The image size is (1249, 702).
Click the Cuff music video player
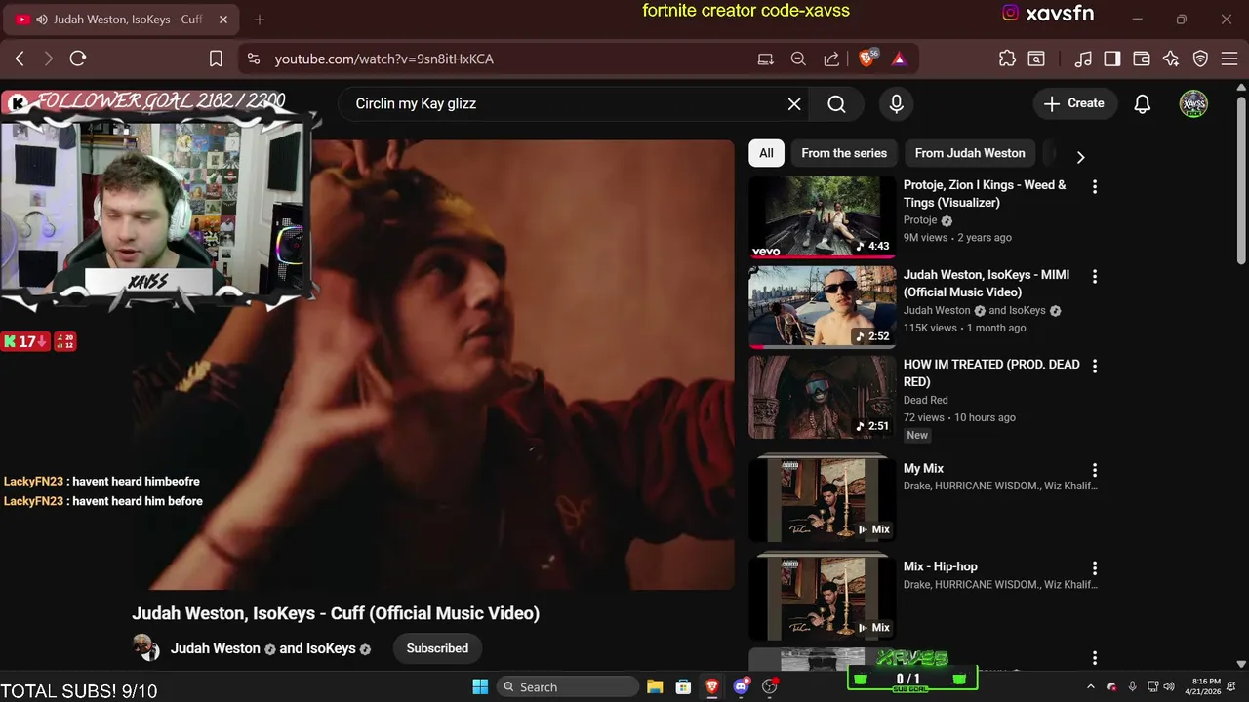pos(434,365)
